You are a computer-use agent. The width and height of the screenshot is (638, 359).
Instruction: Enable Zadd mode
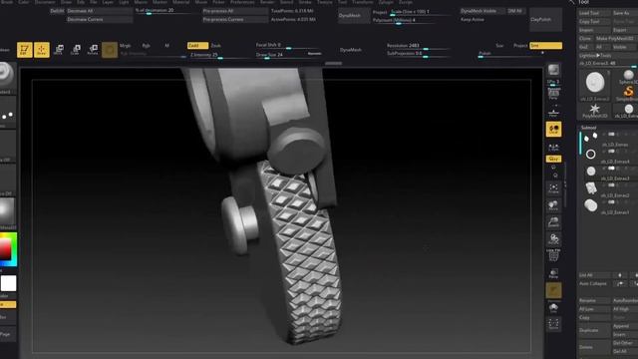197,46
